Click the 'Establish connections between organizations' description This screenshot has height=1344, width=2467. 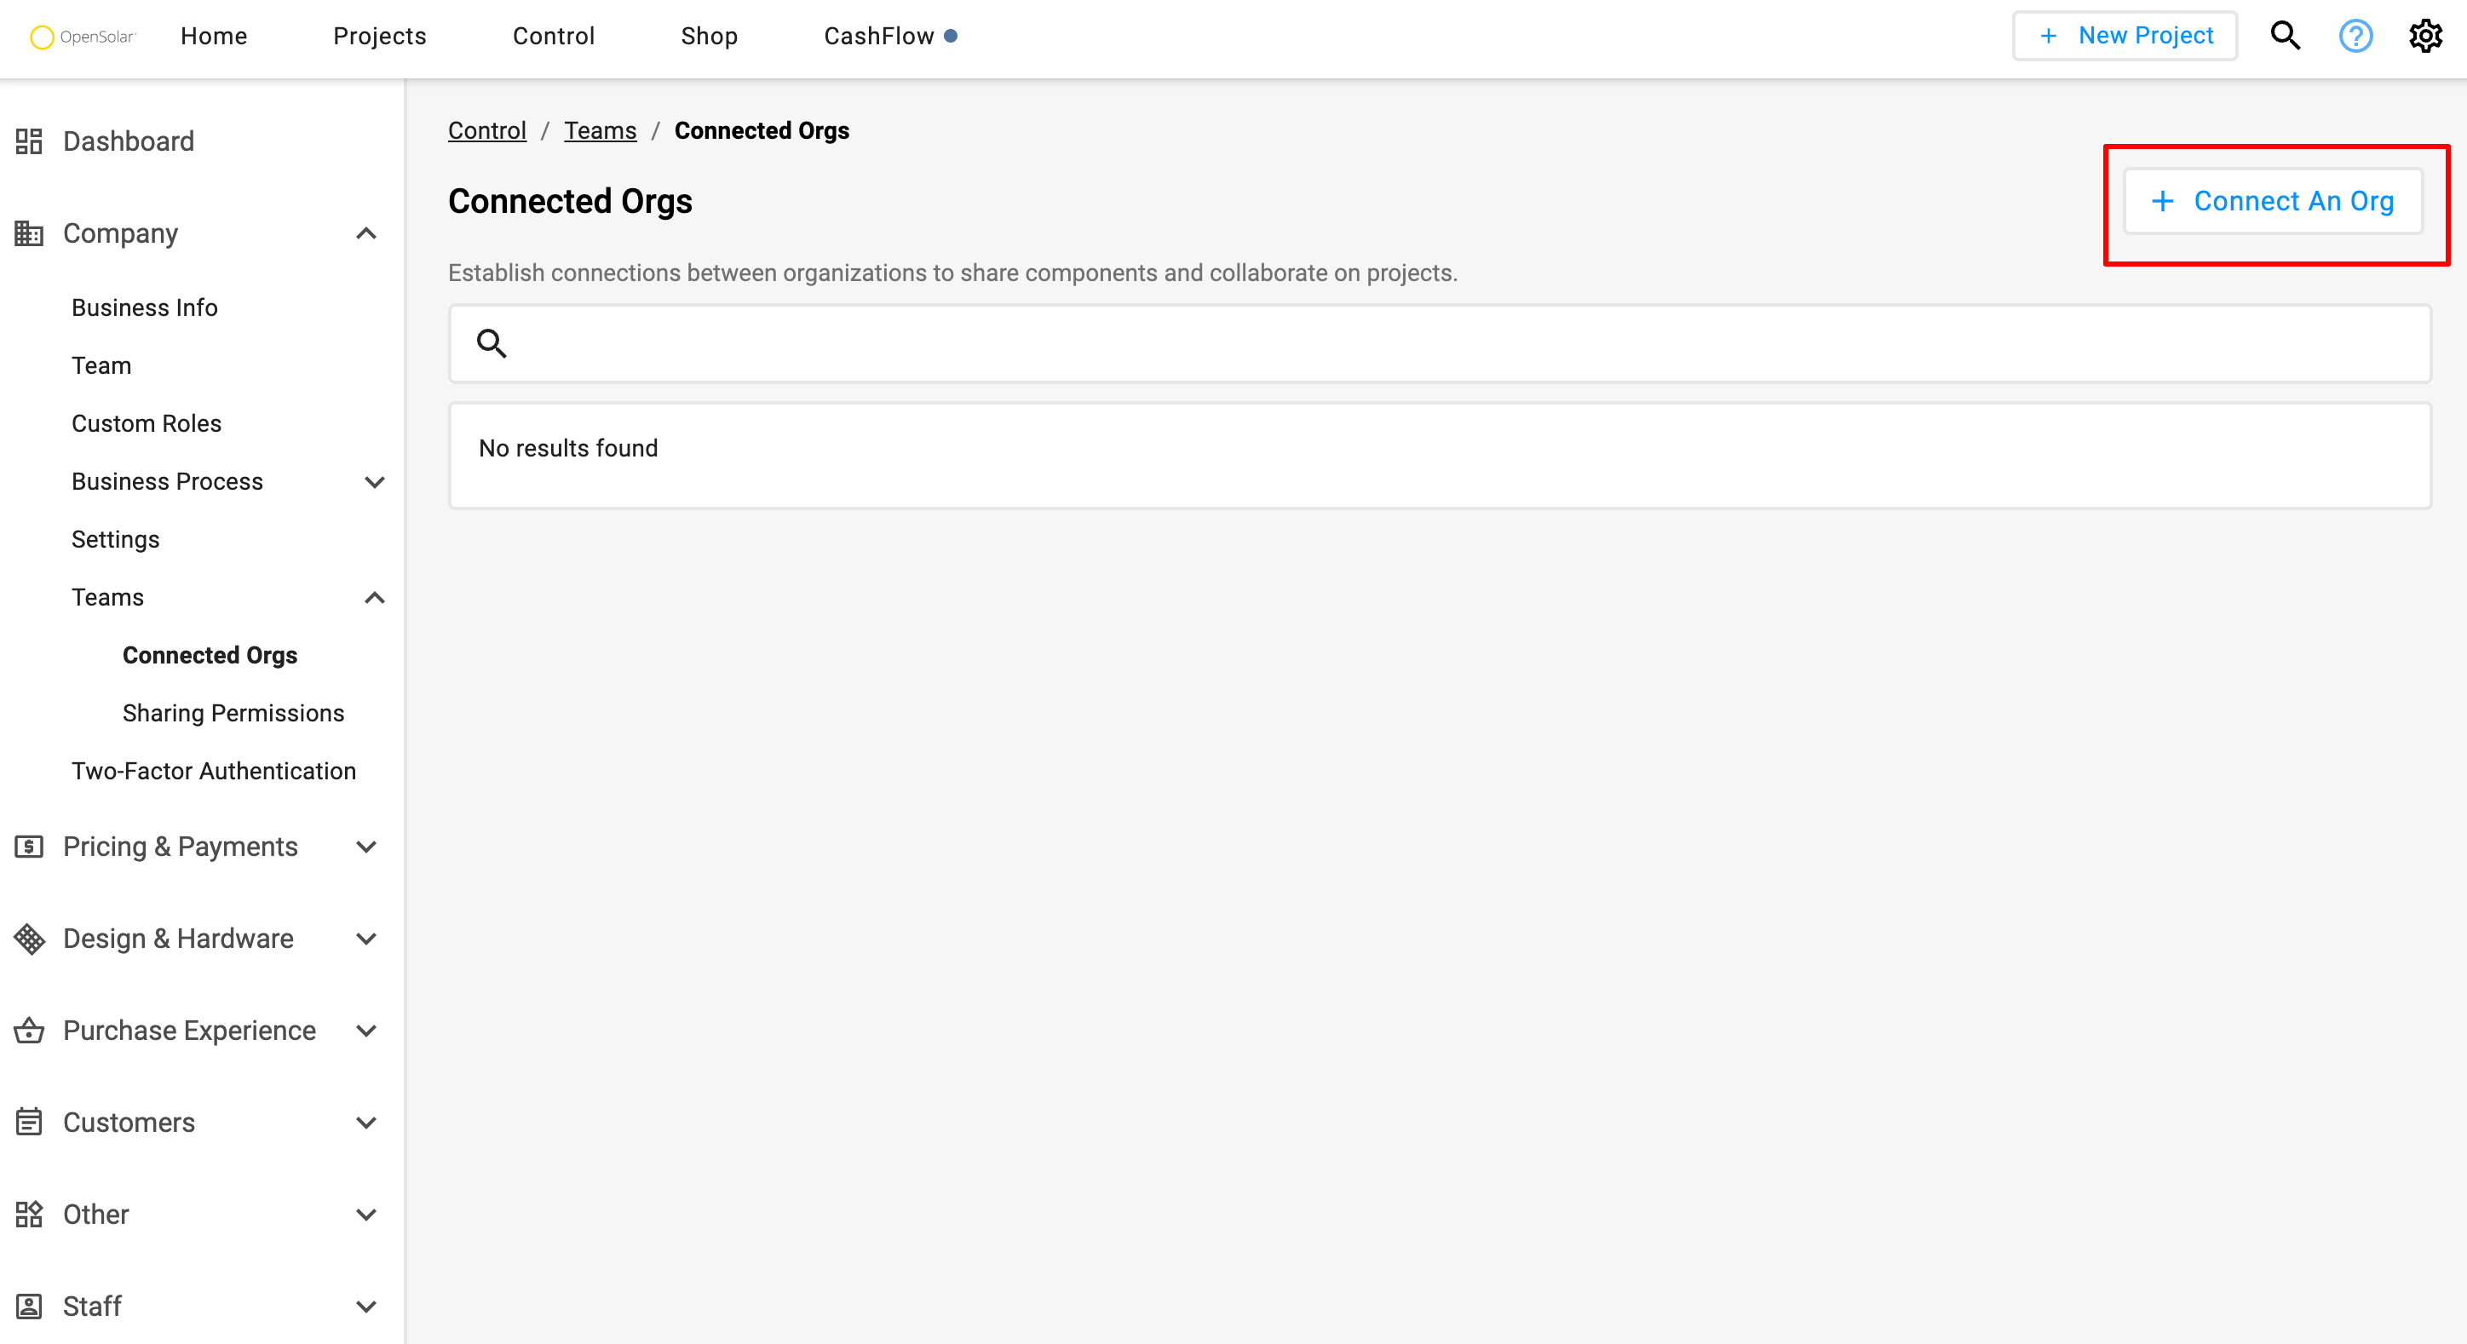952,273
